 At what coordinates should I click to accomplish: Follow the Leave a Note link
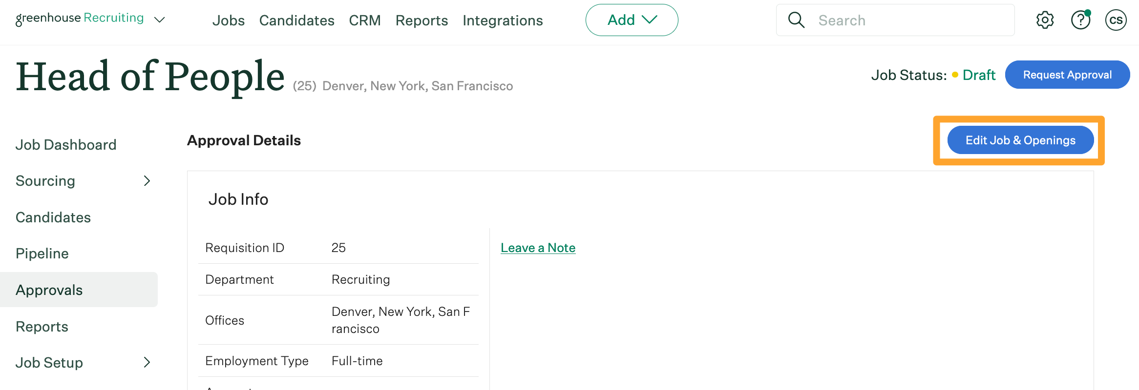pyautogui.click(x=538, y=248)
